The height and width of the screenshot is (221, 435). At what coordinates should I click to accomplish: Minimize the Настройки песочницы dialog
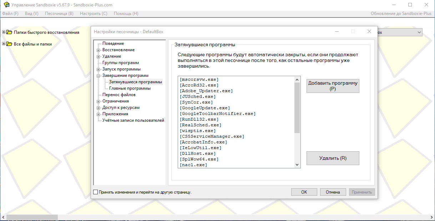point(337,31)
